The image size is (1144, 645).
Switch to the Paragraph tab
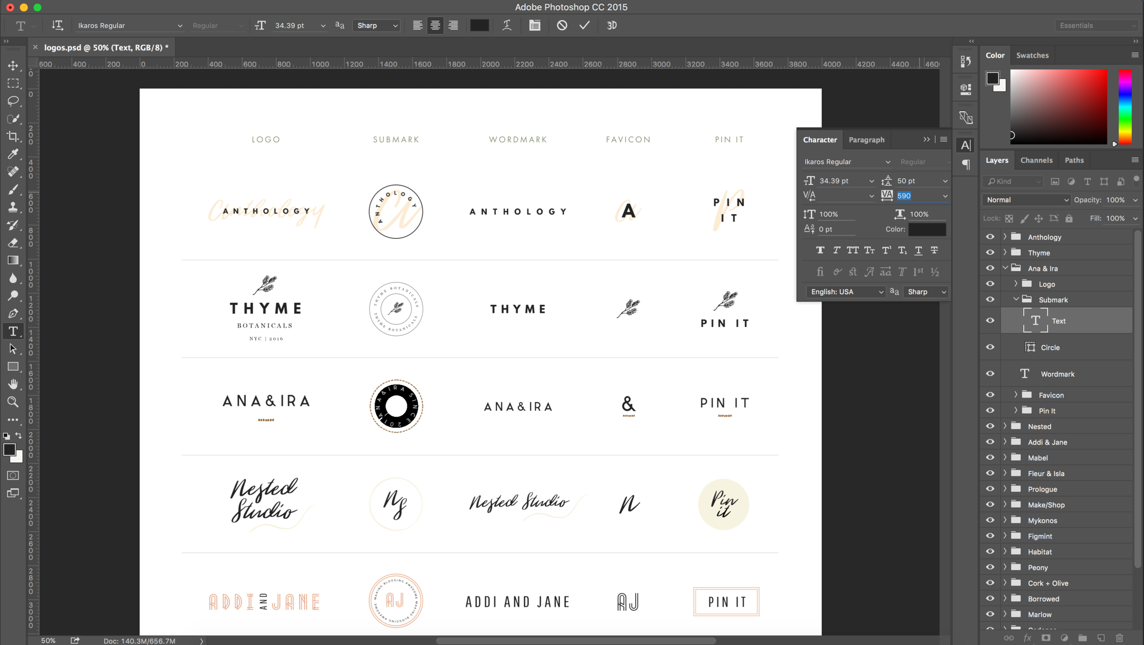(x=866, y=140)
